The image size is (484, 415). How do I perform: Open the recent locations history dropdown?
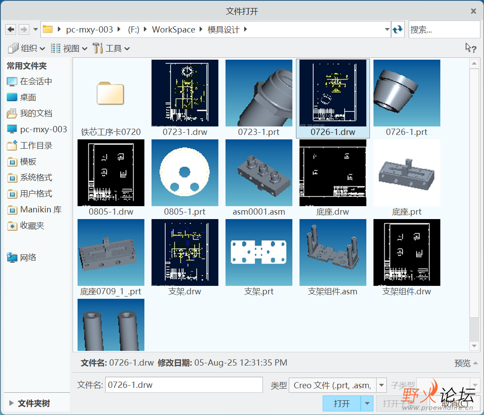tap(36, 29)
